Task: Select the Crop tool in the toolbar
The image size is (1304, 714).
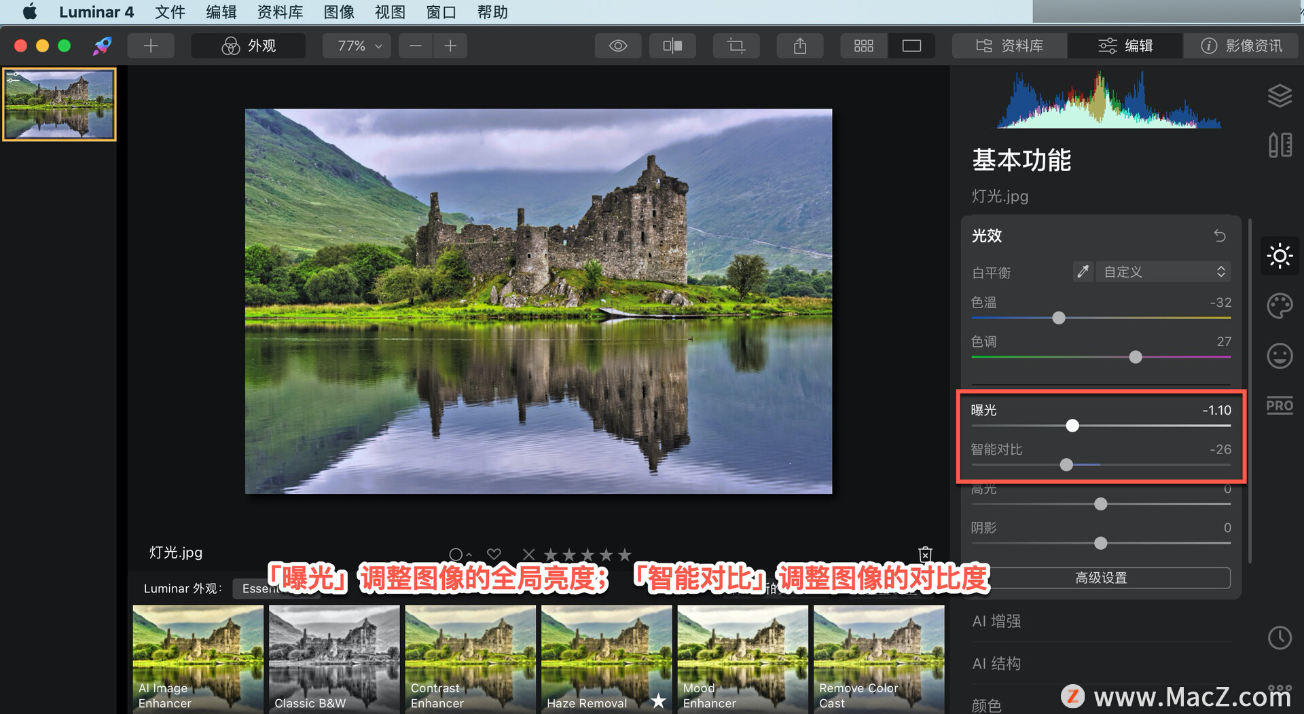Action: tap(736, 45)
